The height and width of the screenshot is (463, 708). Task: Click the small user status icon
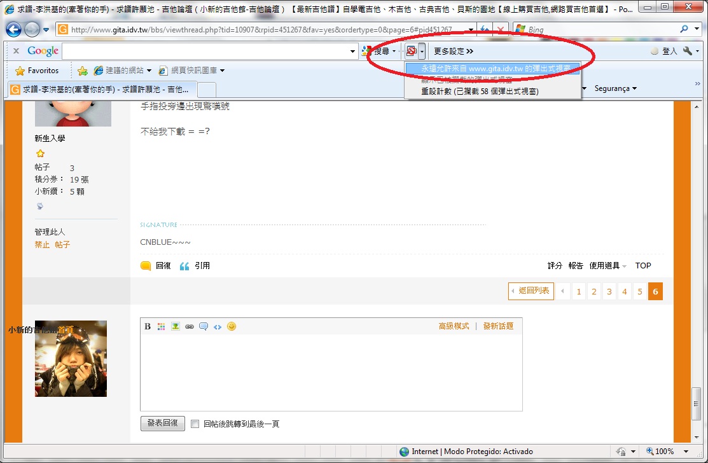(40, 206)
